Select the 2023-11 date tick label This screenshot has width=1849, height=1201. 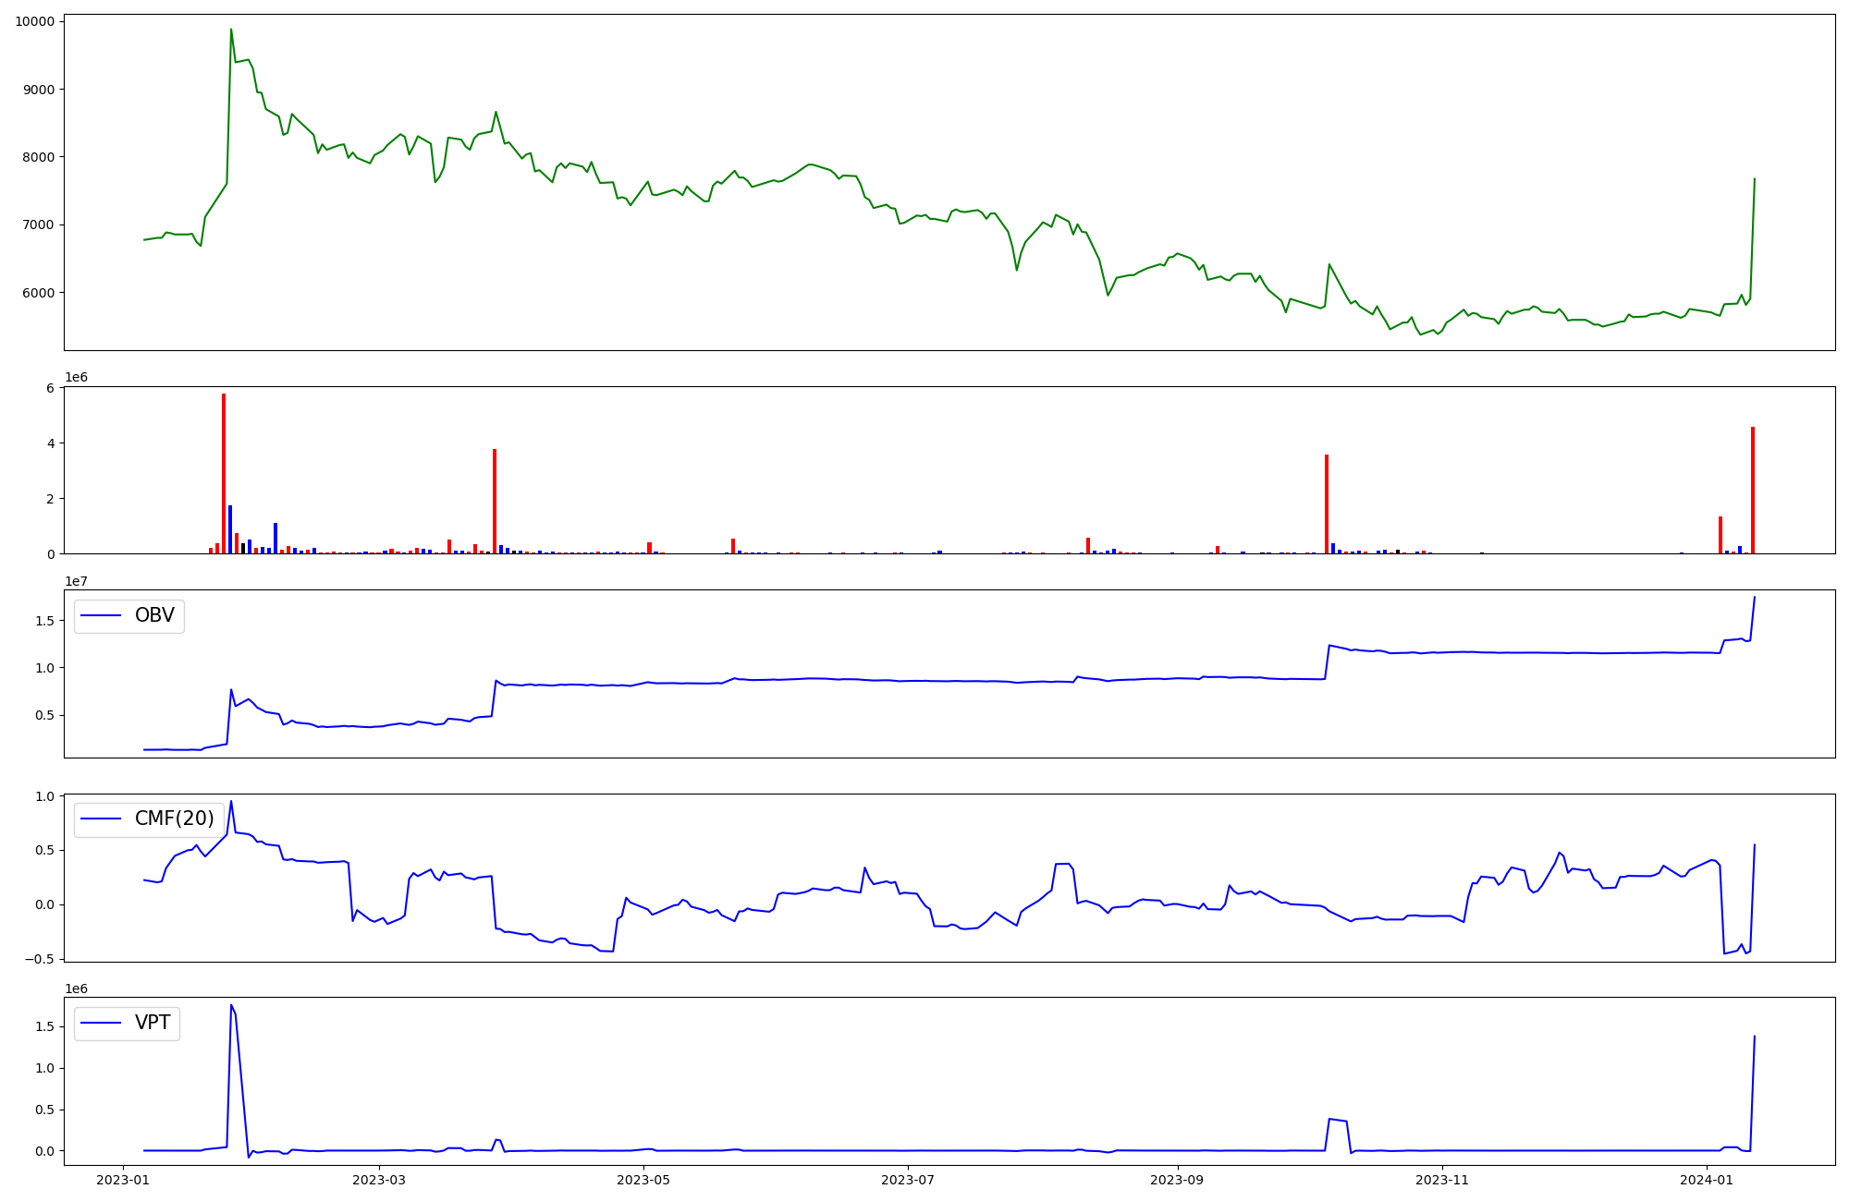[x=1441, y=1180]
